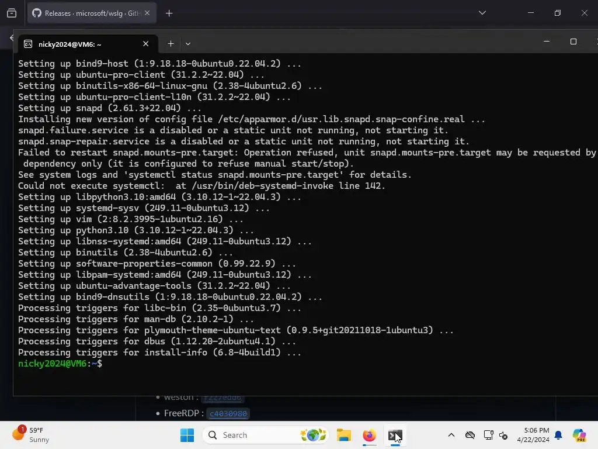
Task: Switch to Firefox in the taskbar
Action: coord(369,435)
